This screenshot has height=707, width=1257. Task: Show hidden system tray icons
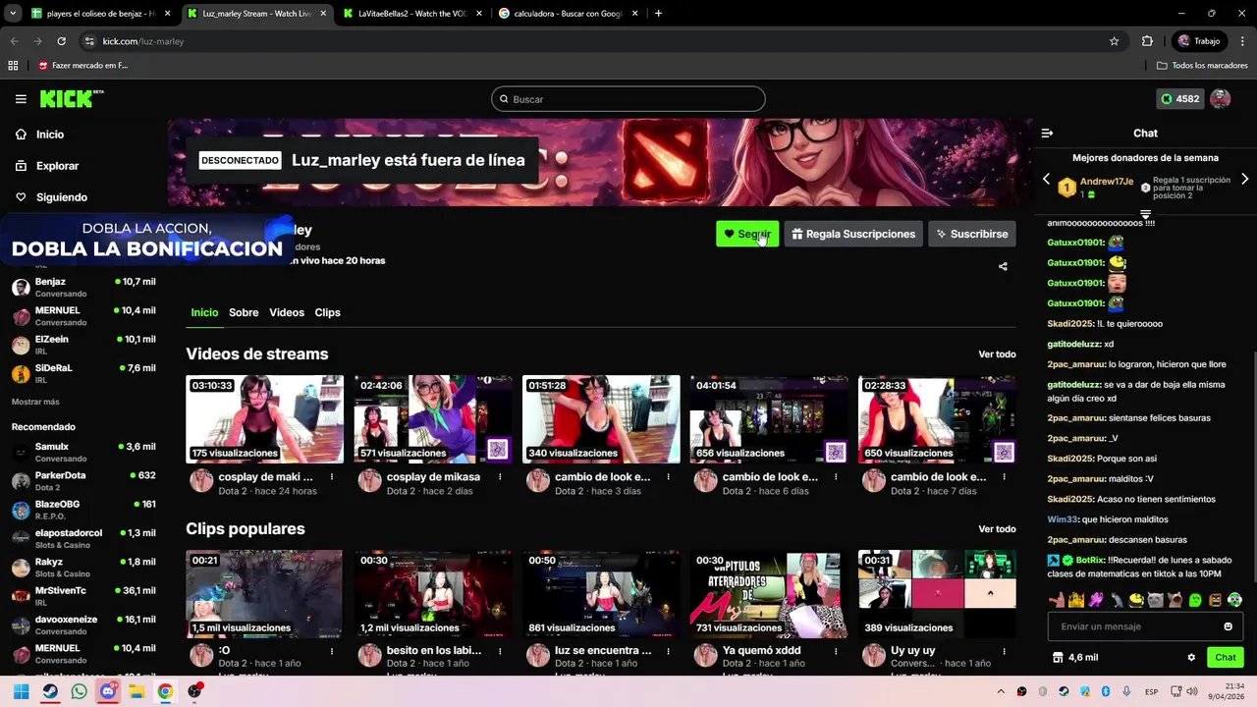(1001, 691)
